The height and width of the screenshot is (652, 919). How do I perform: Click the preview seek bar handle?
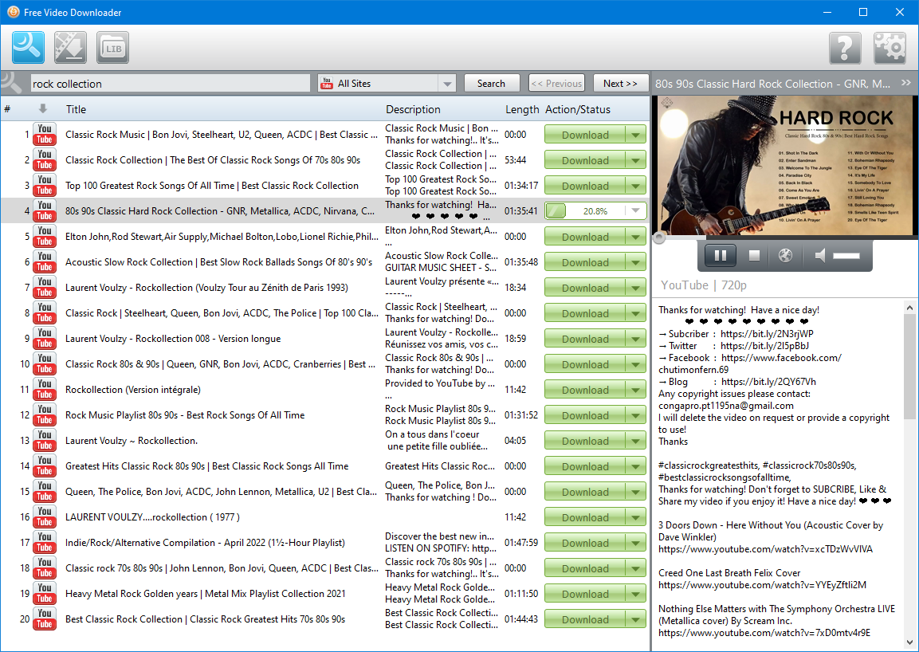click(659, 238)
